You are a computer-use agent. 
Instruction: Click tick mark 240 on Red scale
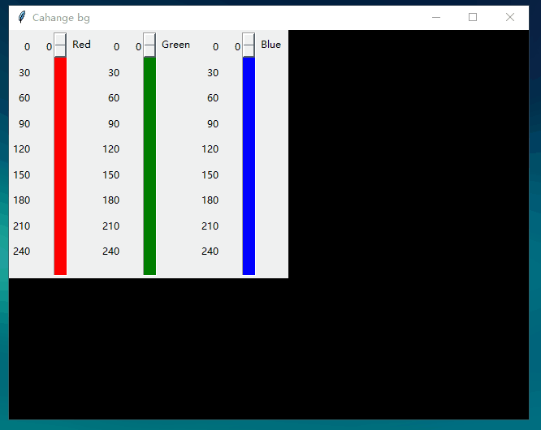point(22,252)
